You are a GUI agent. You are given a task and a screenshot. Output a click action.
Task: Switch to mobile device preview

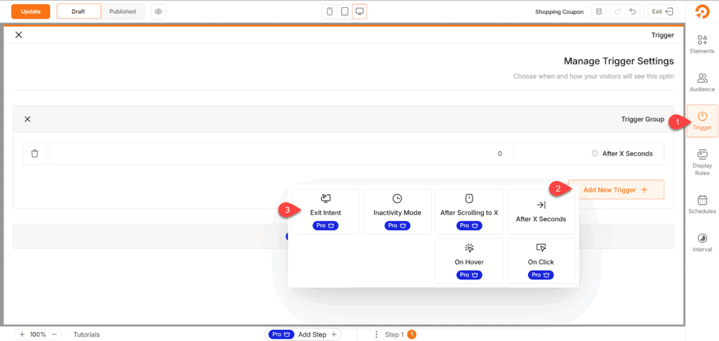click(329, 12)
